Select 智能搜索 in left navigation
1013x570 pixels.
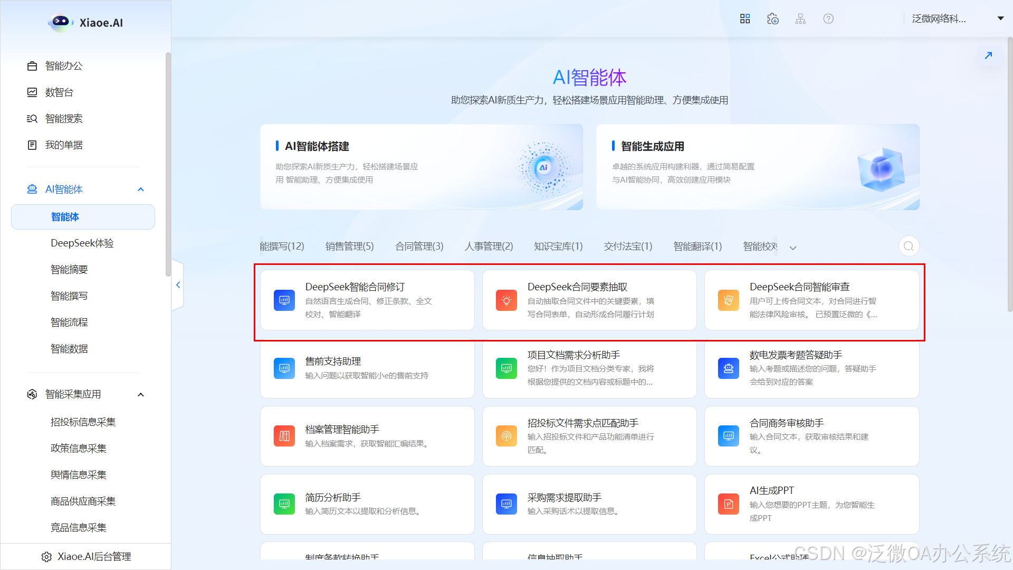(64, 119)
